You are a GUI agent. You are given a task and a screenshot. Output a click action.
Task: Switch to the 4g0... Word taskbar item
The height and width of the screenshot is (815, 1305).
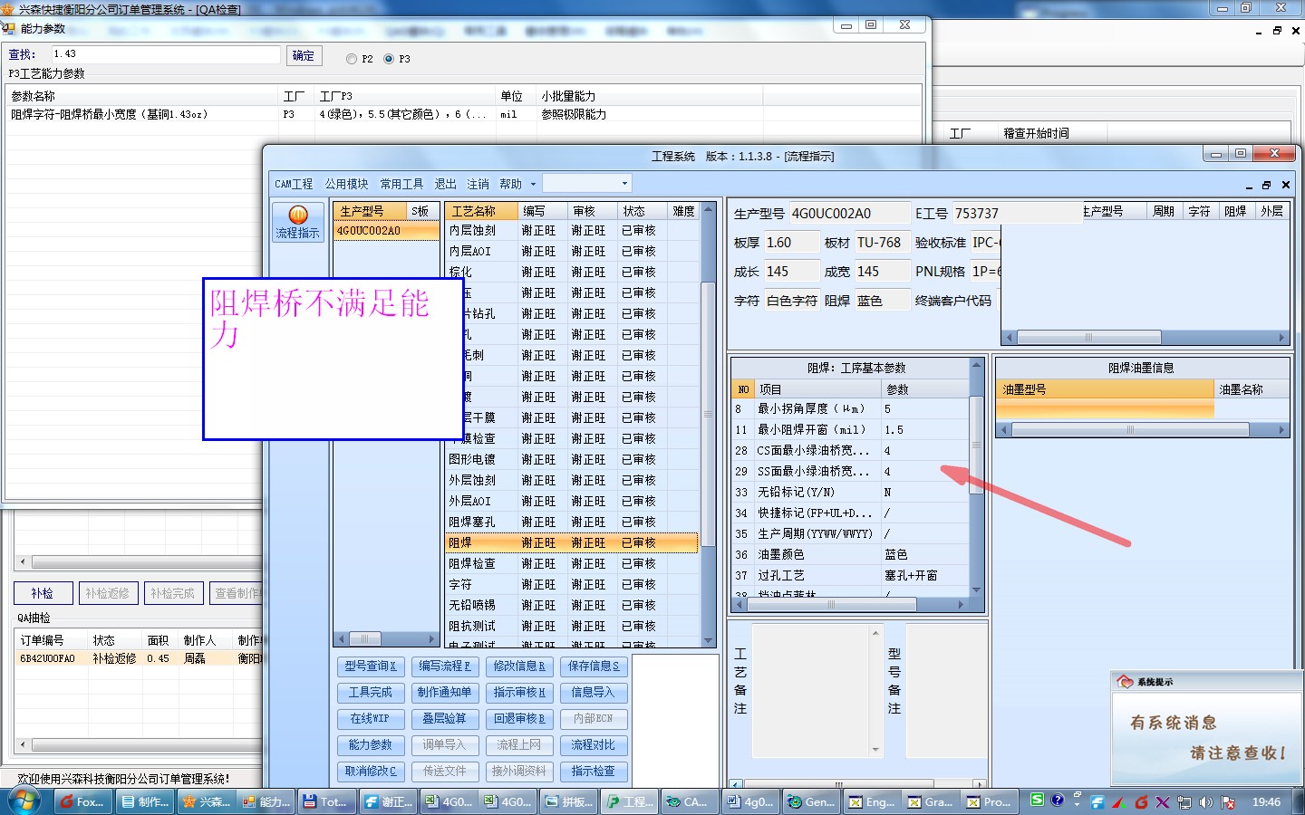(752, 801)
